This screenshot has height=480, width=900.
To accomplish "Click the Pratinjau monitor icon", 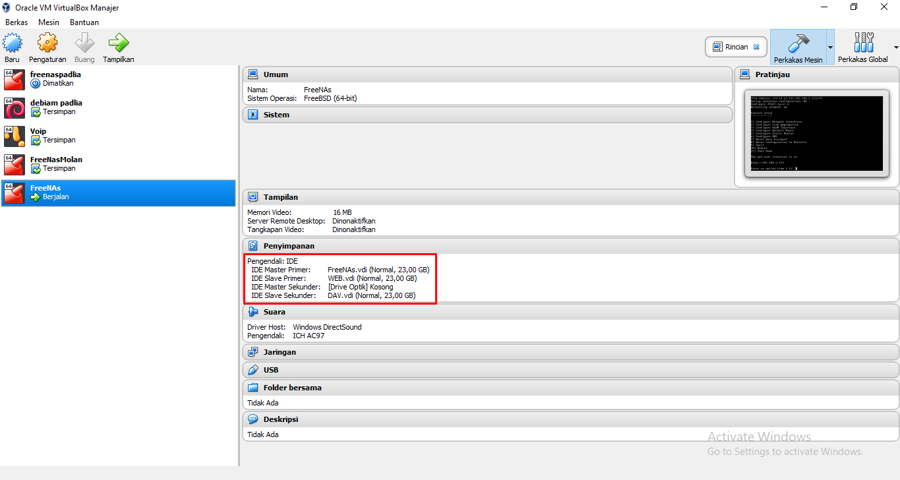I will pos(744,75).
